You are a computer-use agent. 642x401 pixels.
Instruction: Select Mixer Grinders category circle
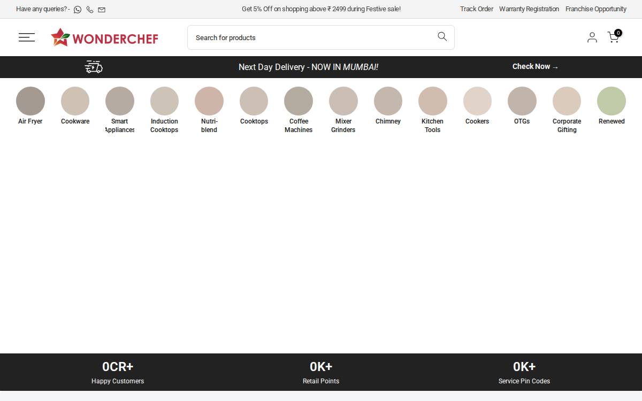343,101
